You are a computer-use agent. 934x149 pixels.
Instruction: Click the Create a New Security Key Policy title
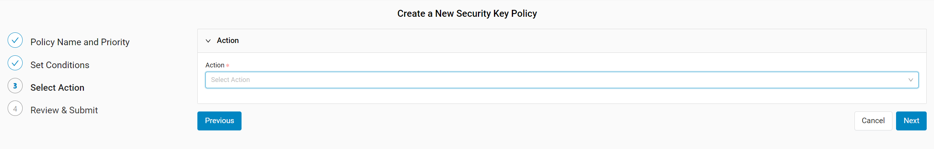click(x=467, y=13)
